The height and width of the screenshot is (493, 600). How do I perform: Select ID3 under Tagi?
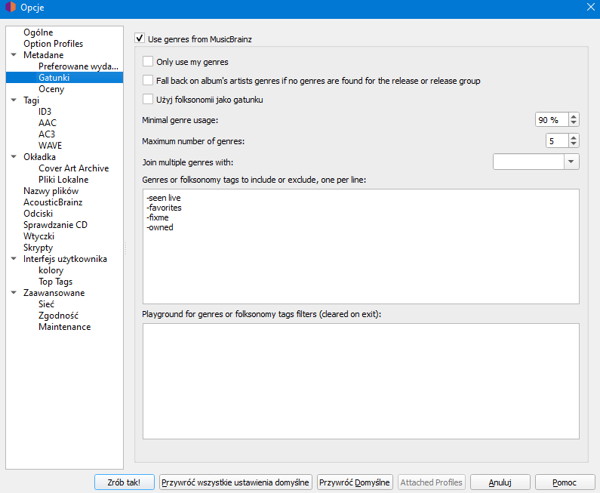coord(45,112)
